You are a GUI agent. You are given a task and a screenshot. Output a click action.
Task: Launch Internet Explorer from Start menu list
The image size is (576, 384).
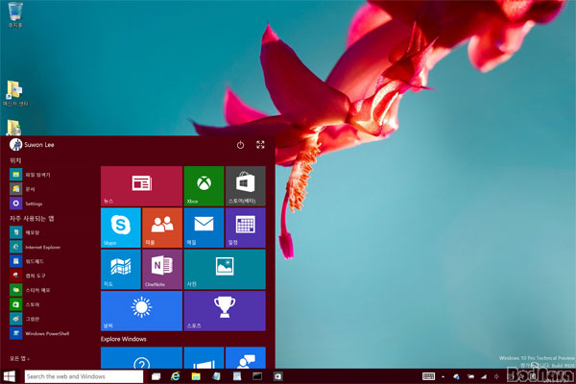pyautogui.click(x=36, y=247)
